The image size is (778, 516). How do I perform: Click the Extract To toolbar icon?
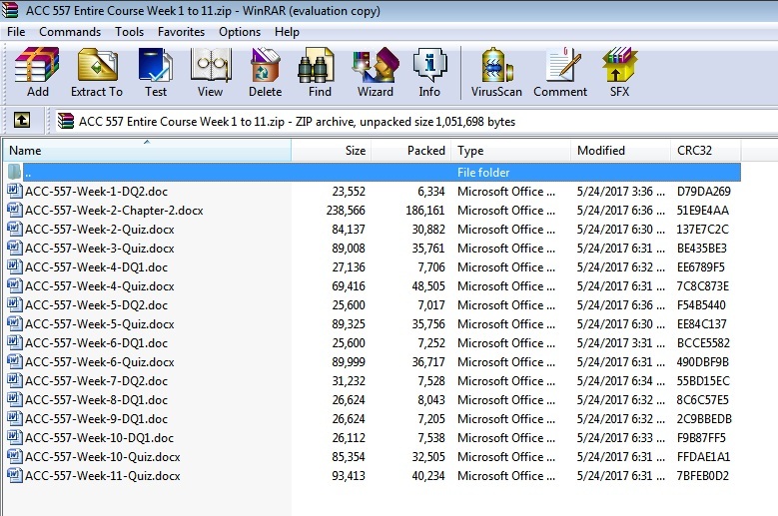[x=97, y=66]
